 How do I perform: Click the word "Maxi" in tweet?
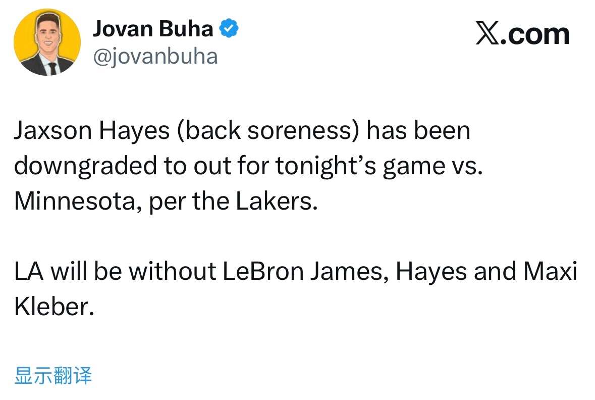pos(550,272)
